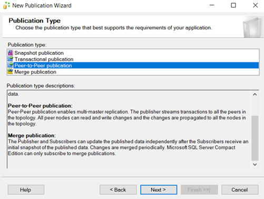The width and height of the screenshot is (264, 199).
Task: Click the disabled Finish >>| button
Action: tap(199, 190)
